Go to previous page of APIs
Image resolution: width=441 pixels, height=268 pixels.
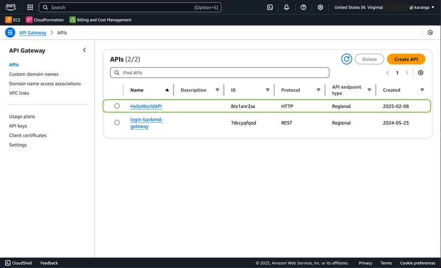point(388,73)
